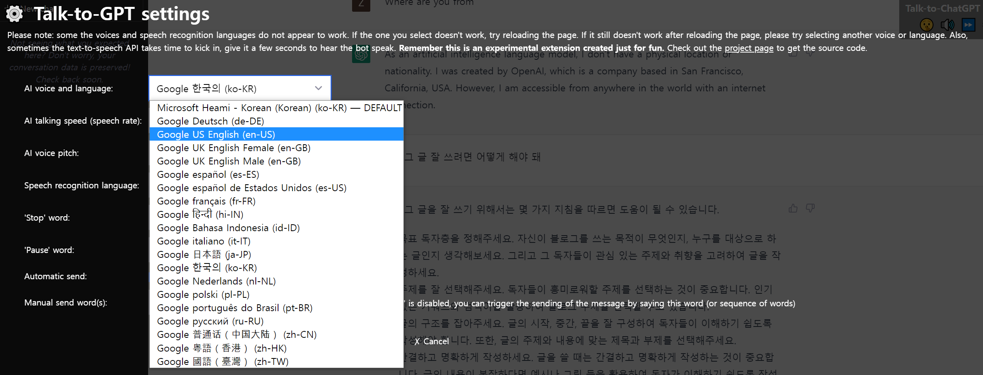The height and width of the screenshot is (375, 983).
Task: Select Google Cantonese (zh-HK) voice
Action: point(276,348)
